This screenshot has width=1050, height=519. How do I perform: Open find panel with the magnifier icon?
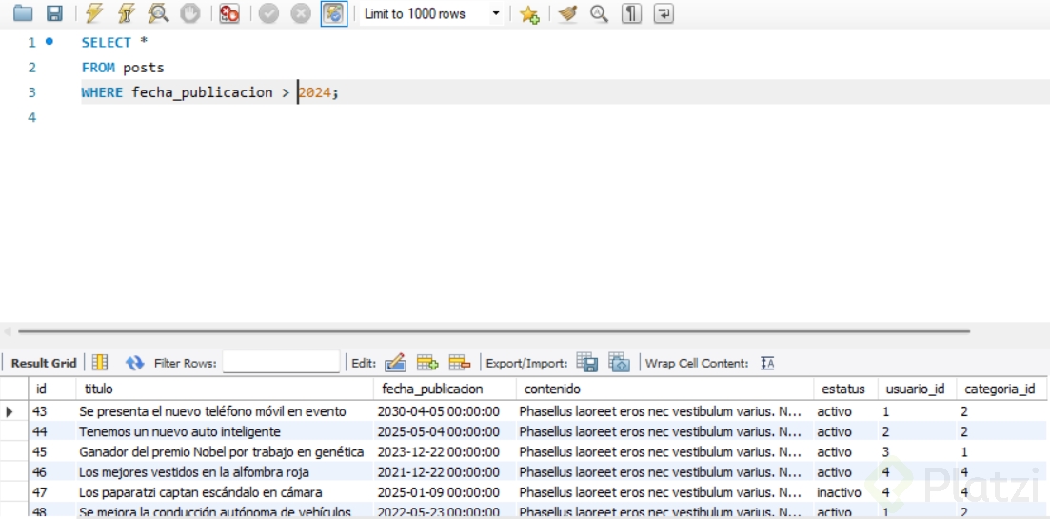point(599,13)
